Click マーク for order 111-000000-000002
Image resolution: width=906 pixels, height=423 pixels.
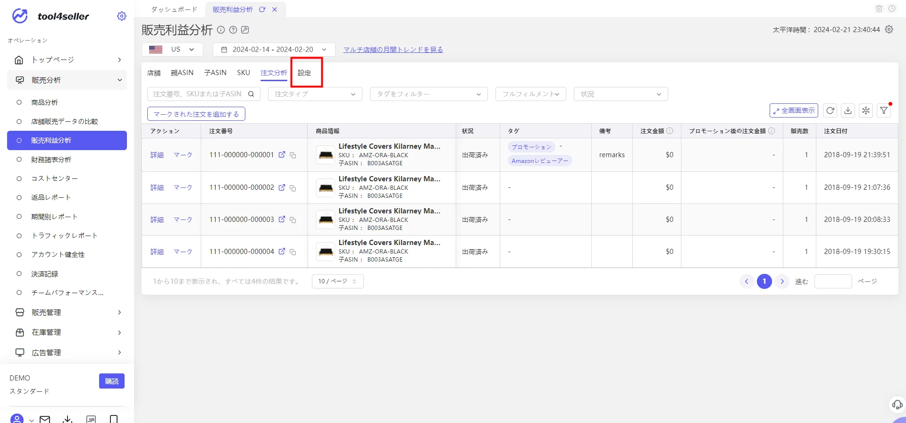tap(183, 187)
